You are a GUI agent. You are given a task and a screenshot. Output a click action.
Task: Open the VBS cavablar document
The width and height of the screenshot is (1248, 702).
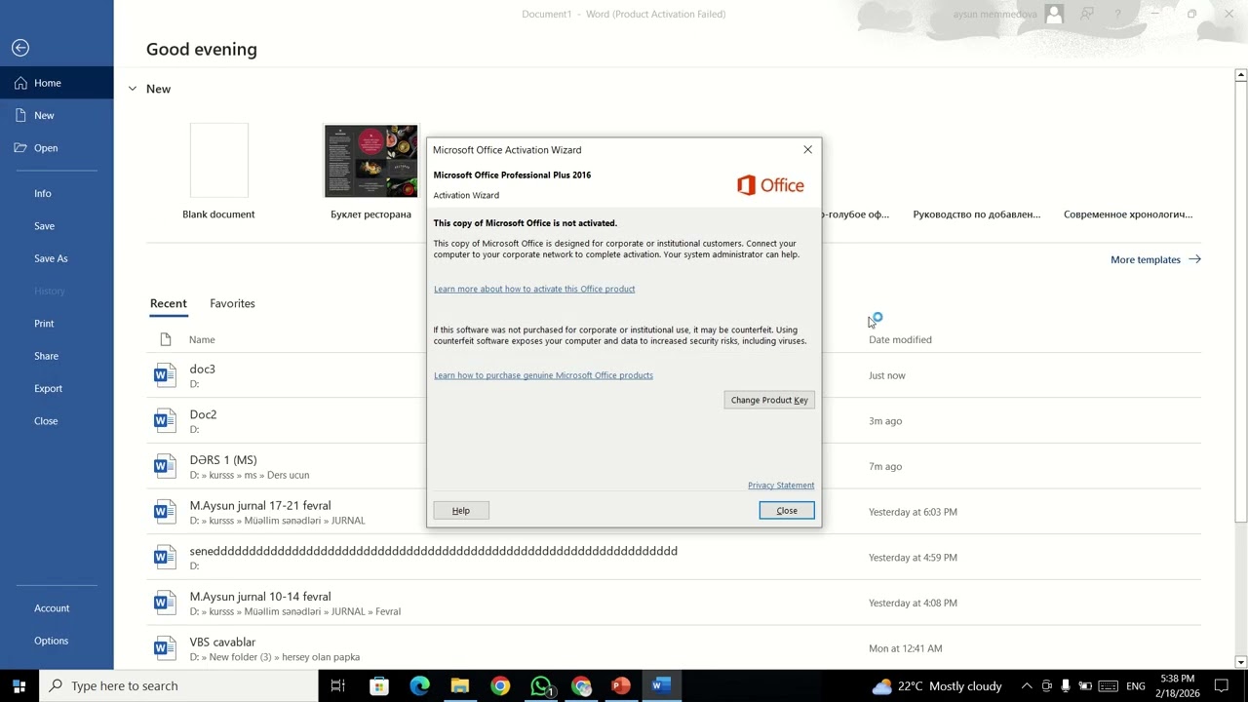tap(222, 643)
